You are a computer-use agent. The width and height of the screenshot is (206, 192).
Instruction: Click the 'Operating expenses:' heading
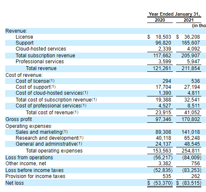(29, 126)
